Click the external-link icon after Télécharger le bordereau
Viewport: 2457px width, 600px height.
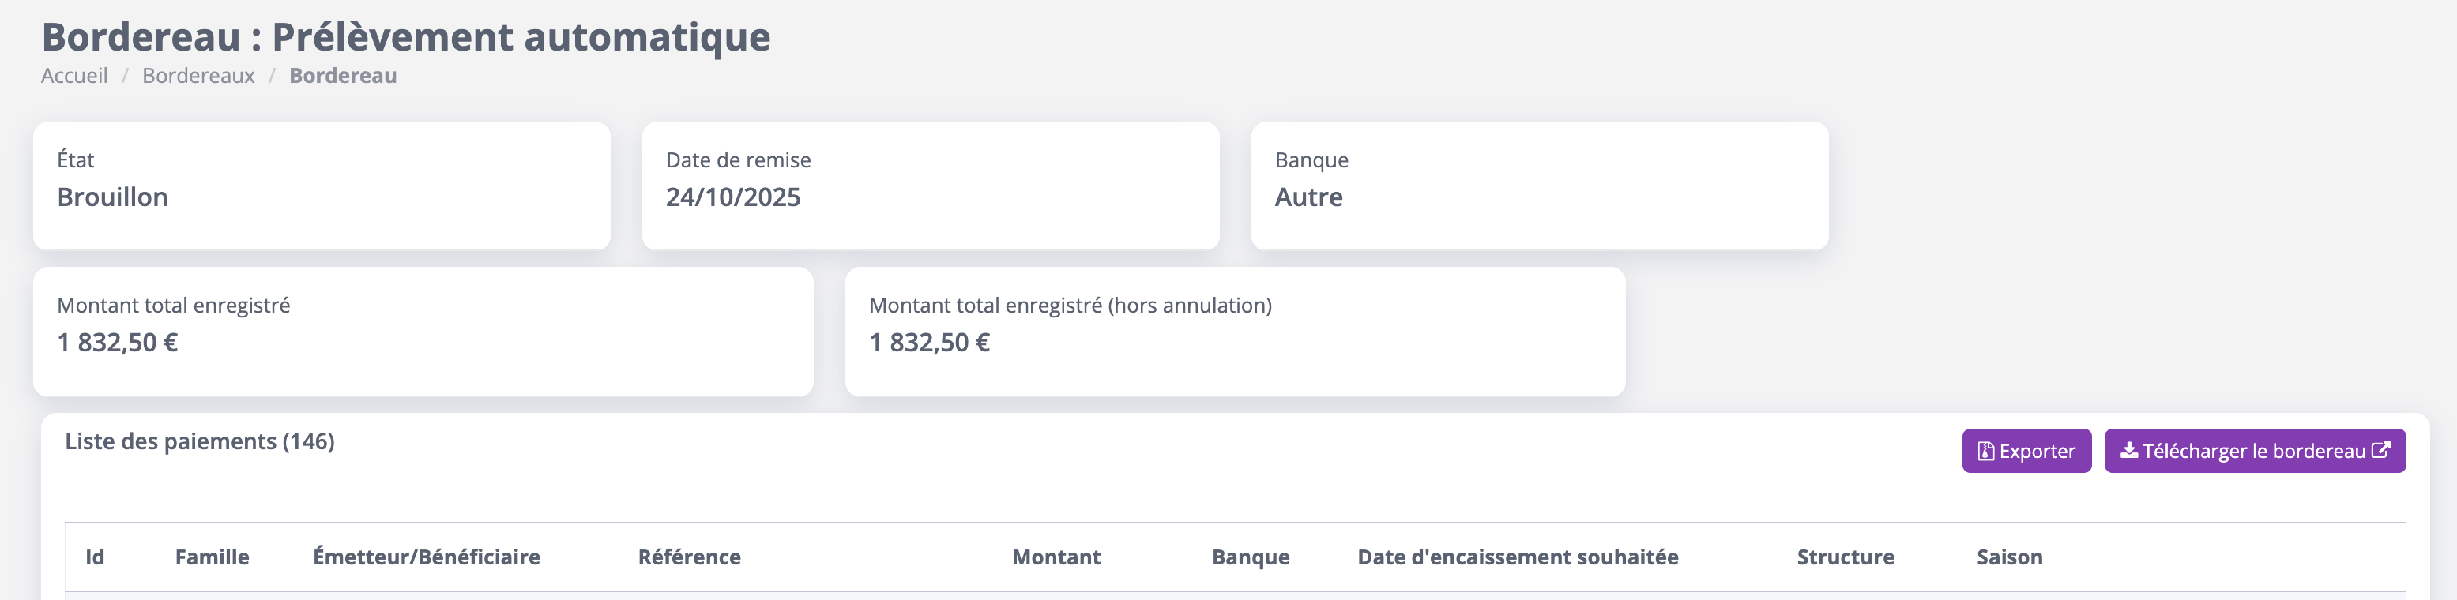pyautogui.click(x=2380, y=451)
